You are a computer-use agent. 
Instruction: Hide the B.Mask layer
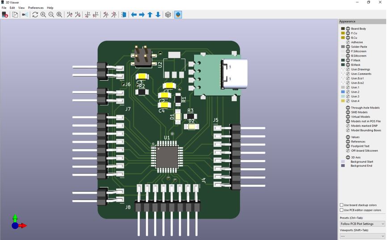tap(348, 65)
